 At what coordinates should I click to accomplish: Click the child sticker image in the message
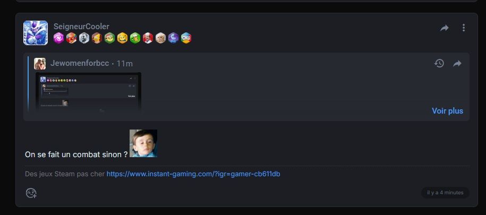pyautogui.click(x=143, y=143)
